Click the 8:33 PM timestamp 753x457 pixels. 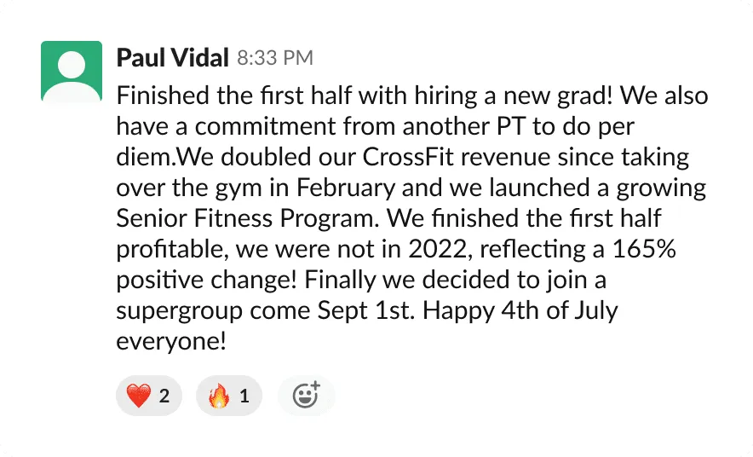click(x=275, y=59)
